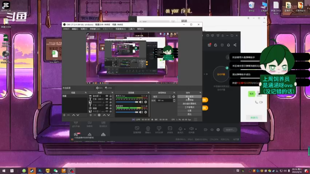Screen dimensions: 310x174
Task: Open the 渐变 scene transition dropdown
Action: coord(162,97)
